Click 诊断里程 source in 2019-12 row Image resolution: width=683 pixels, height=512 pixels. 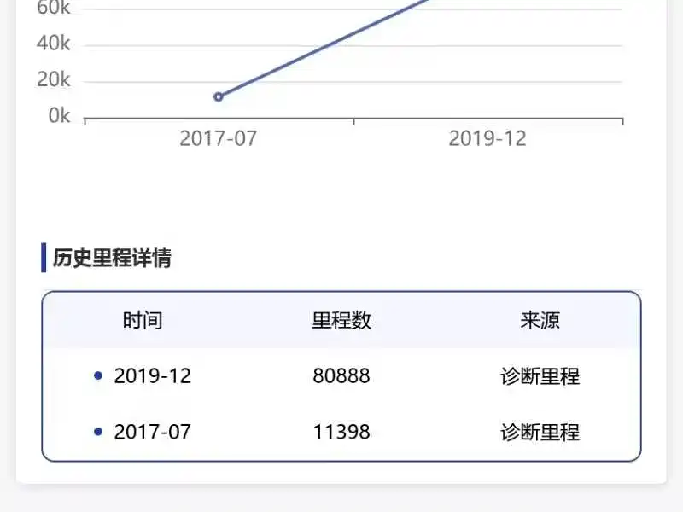pos(540,376)
